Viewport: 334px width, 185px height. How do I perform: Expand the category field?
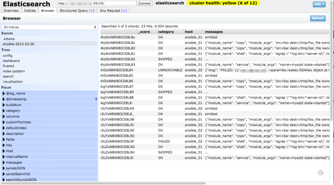(x=49, y=111)
